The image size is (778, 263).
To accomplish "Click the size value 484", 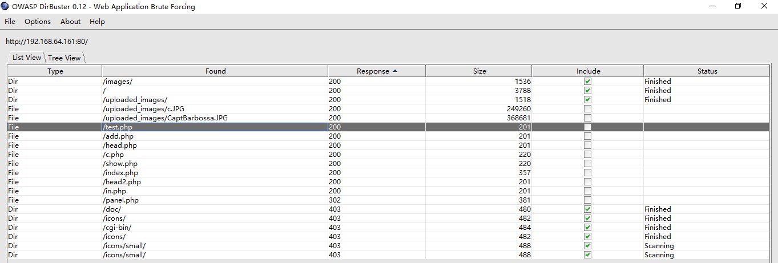I will [x=525, y=228].
